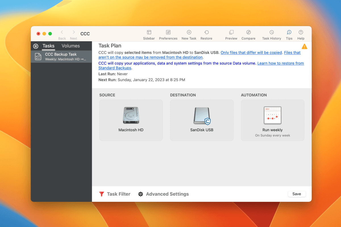The height and width of the screenshot is (227, 341).
Task: Click the CCC Backup Task checklist icon
Action: coord(38,57)
